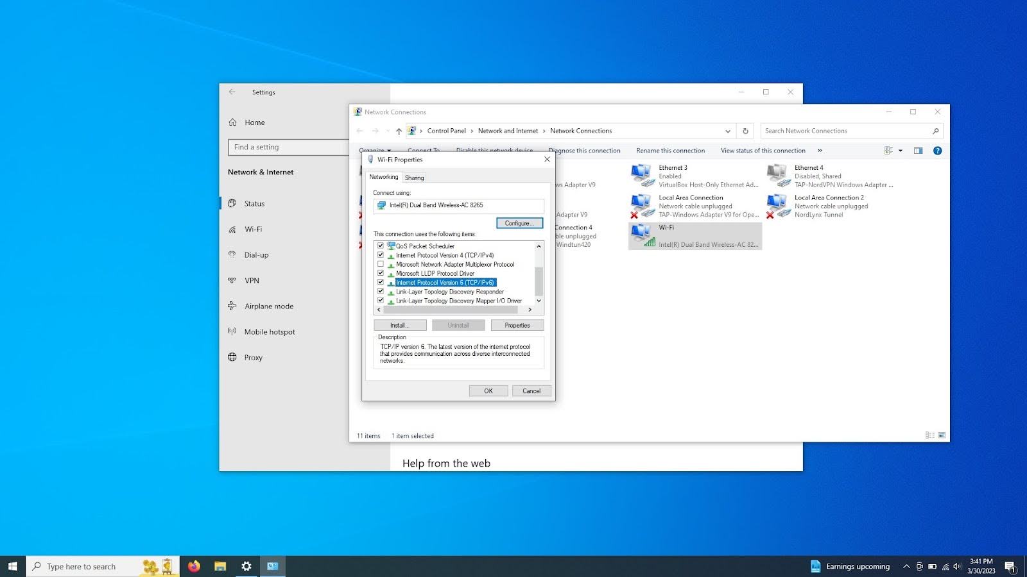Select the Networking tab in Wi-Fi Properties

(384, 177)
